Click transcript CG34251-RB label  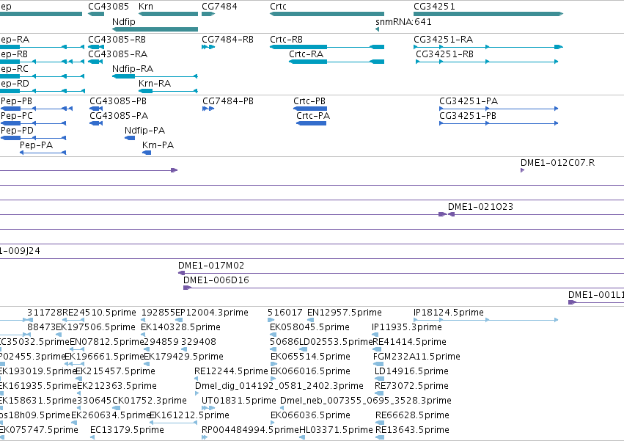click(x=444, y=54)
